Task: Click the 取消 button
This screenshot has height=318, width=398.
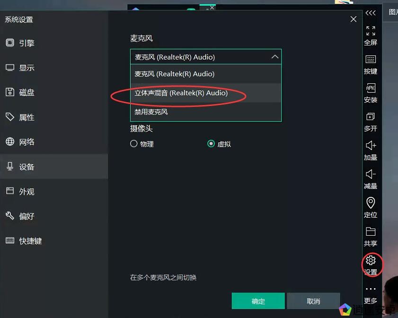Action: (x=313, y=301)
